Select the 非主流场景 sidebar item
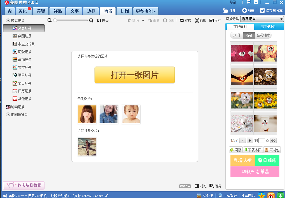Image resolution: width=285 pixels, height=198 pixels. pos(23,44)
